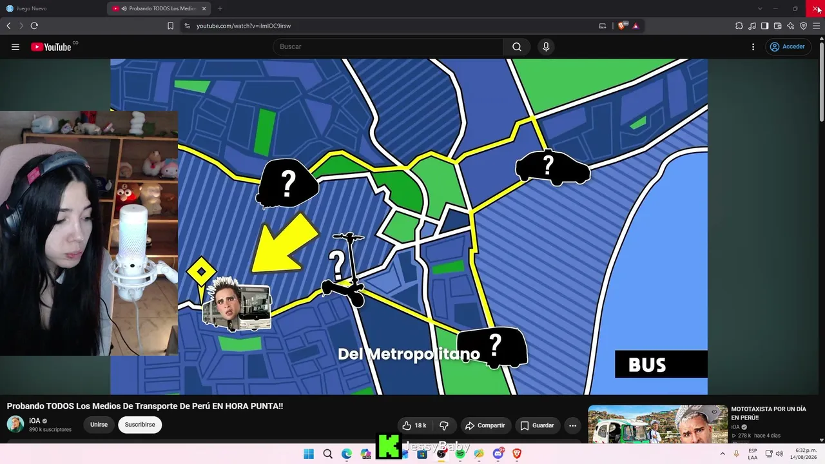Close the Probando TODOS YouTube tab

click(204, 8)
